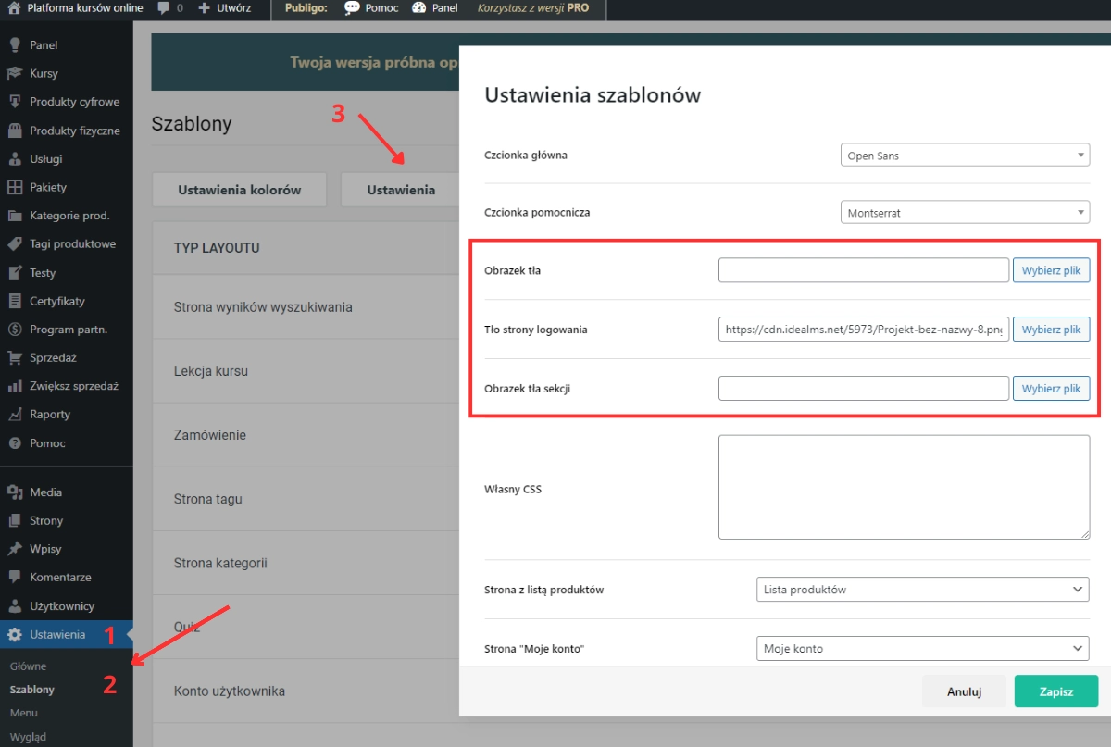The width and height of the screenshot is (1111, 747).
Task: Click the Strony pages icon
Action: [x=14, y=520]
